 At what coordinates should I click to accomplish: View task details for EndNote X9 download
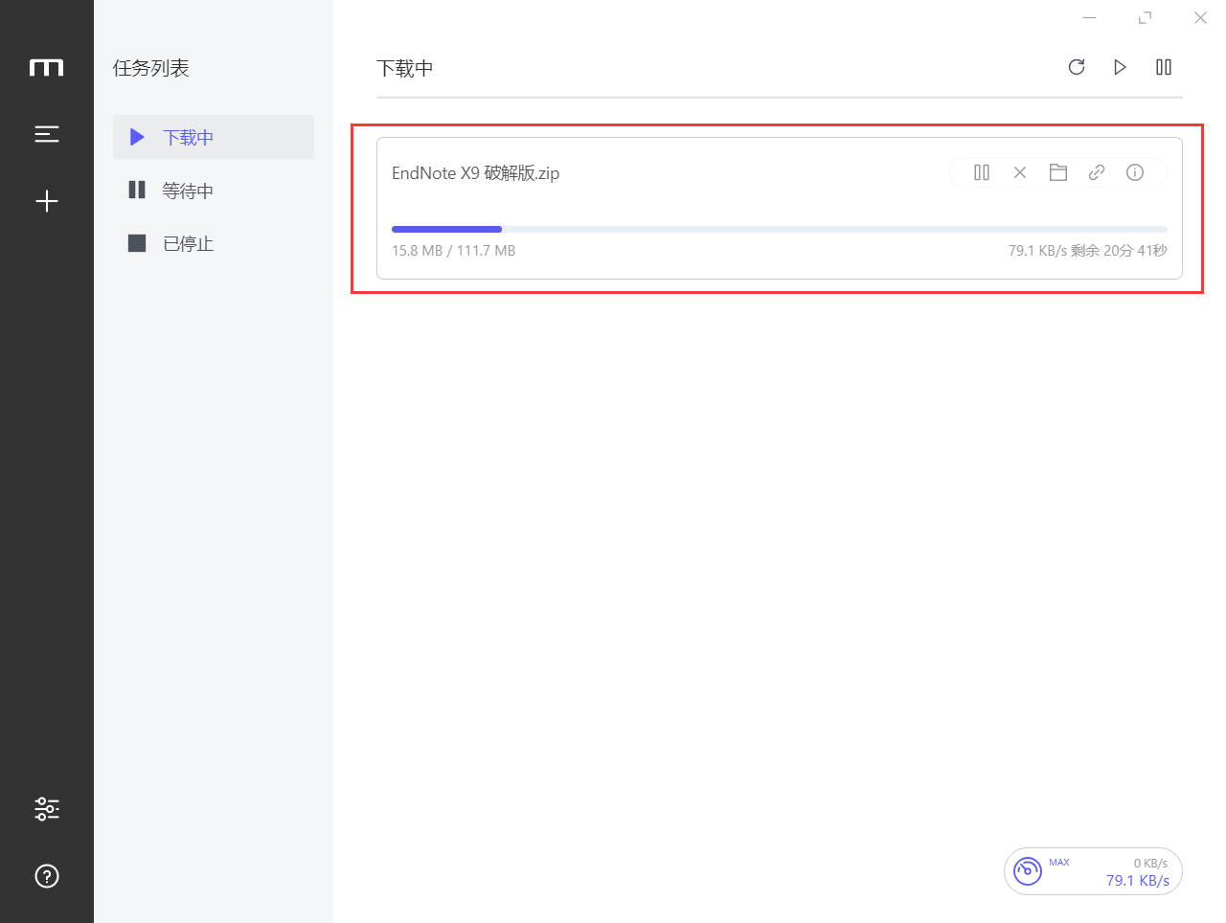coord(1135,172)
